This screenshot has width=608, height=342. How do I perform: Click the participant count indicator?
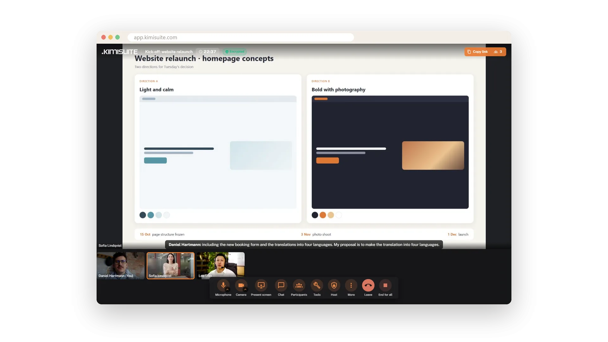click(498, 52)
